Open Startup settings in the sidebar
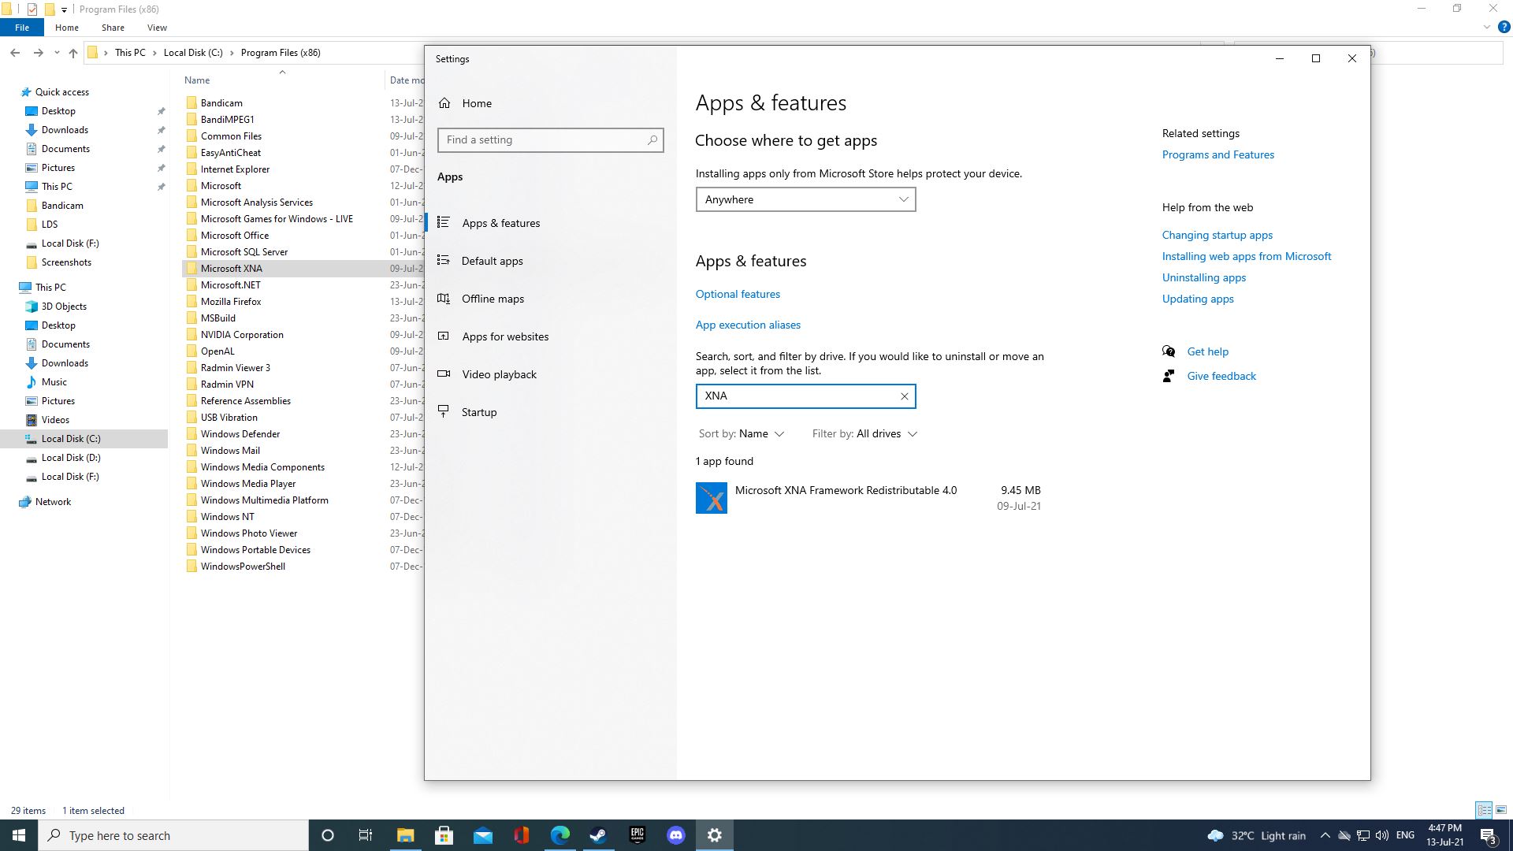1513x851 pixels. point(478,412)
